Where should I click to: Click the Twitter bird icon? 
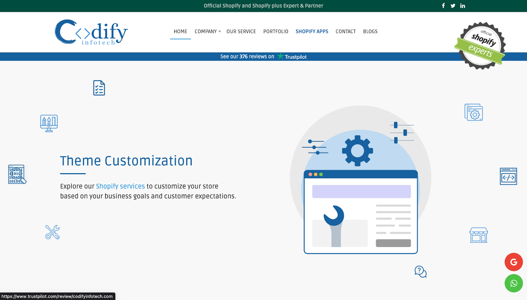click(453, 6)
